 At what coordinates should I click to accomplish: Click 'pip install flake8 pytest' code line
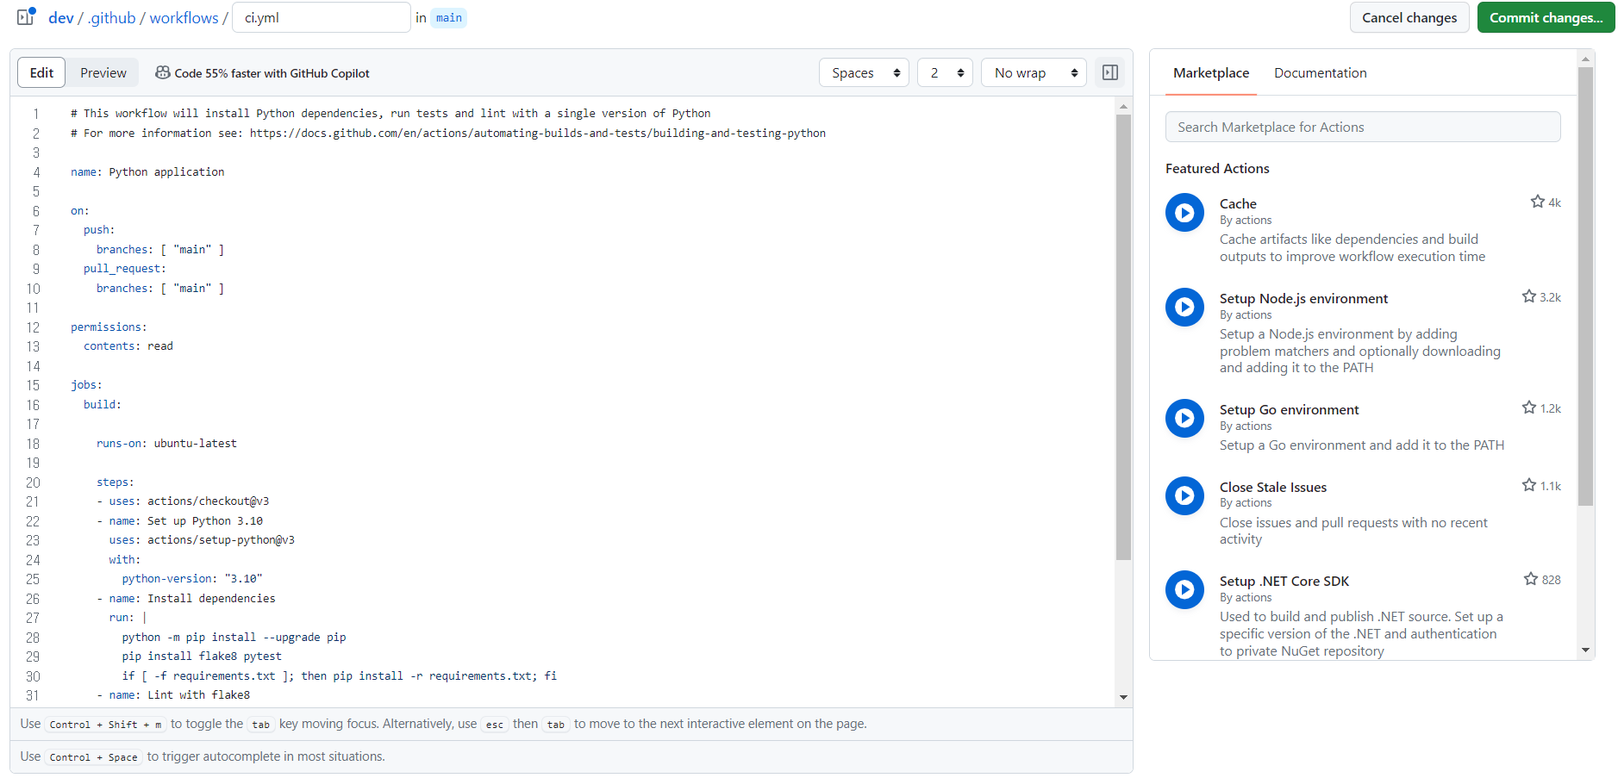(x=202, y=657)
